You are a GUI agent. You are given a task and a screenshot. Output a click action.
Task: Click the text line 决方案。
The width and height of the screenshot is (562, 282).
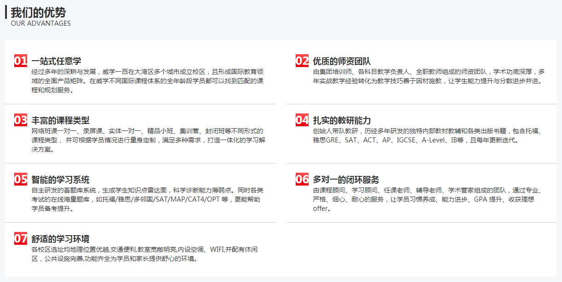pos(43,149)
